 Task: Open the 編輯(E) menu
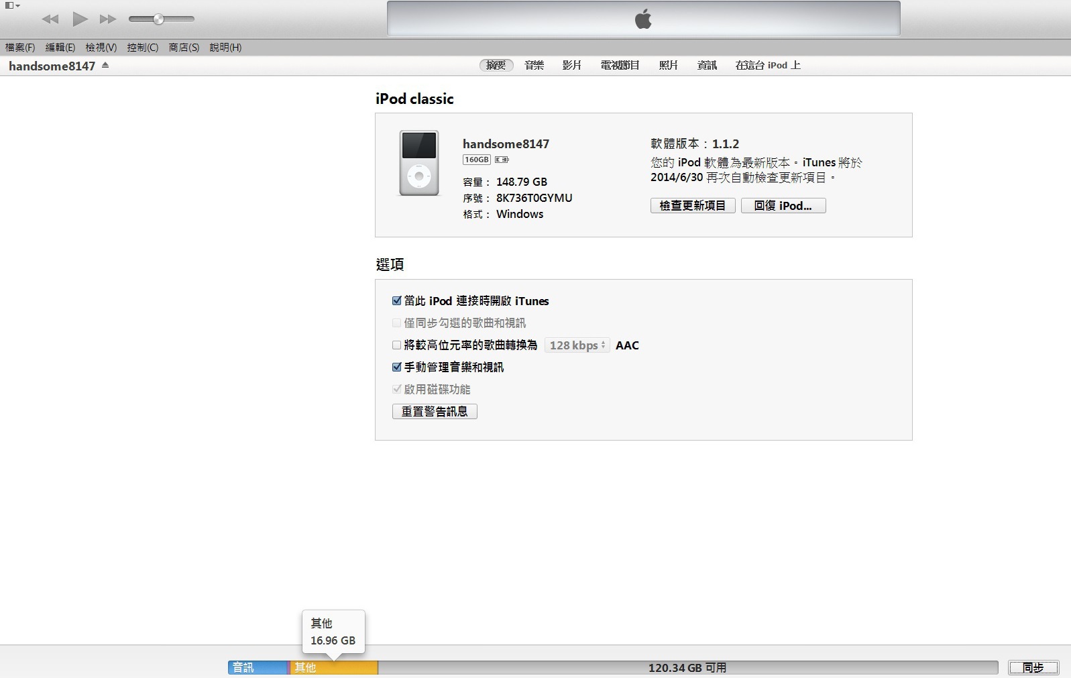60,48
